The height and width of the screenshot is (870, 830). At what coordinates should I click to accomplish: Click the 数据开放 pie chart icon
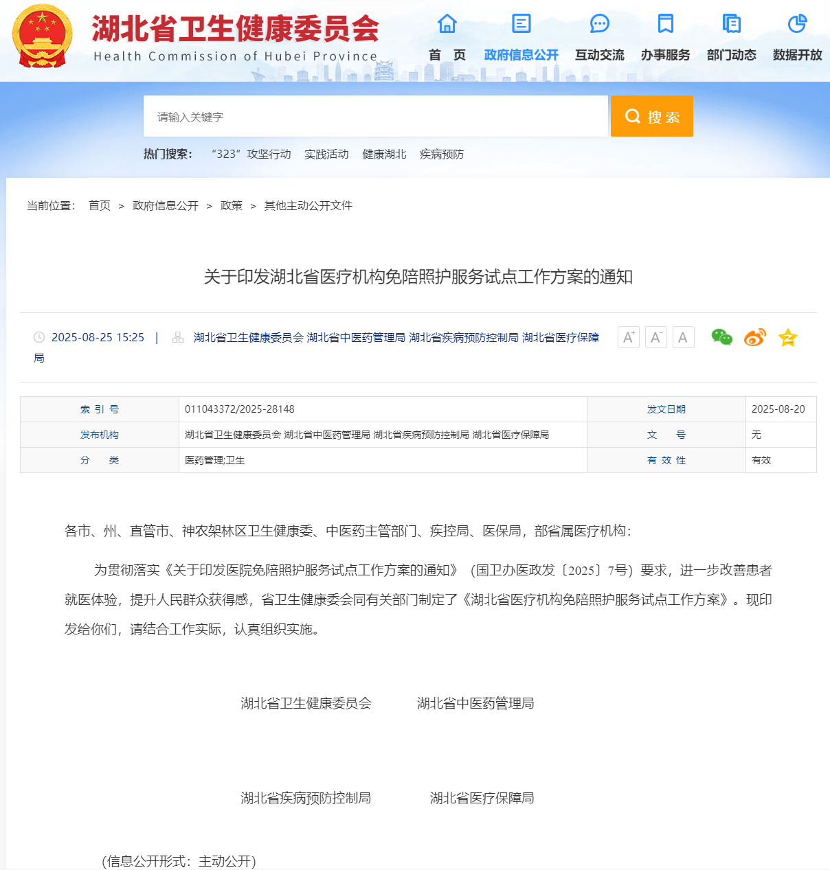point(797,24)
